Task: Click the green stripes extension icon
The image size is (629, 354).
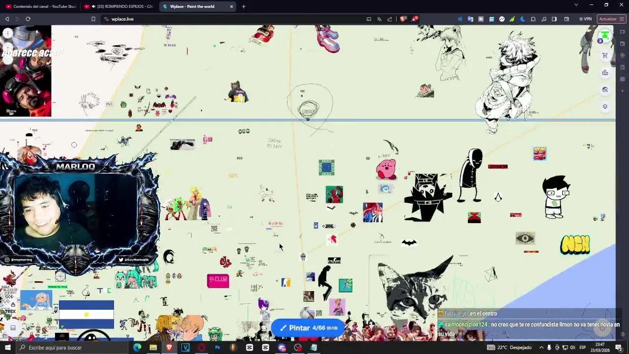Action: click(512, 19)
